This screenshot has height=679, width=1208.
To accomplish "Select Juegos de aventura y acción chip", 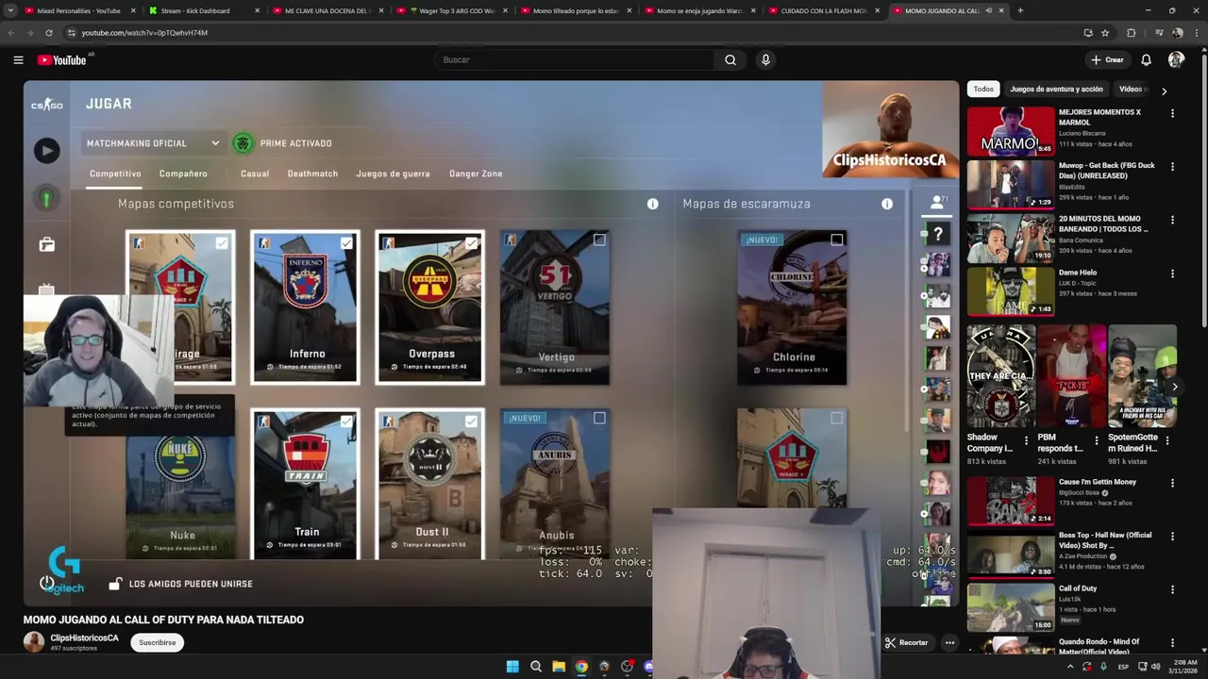I will click(1056, 89).
